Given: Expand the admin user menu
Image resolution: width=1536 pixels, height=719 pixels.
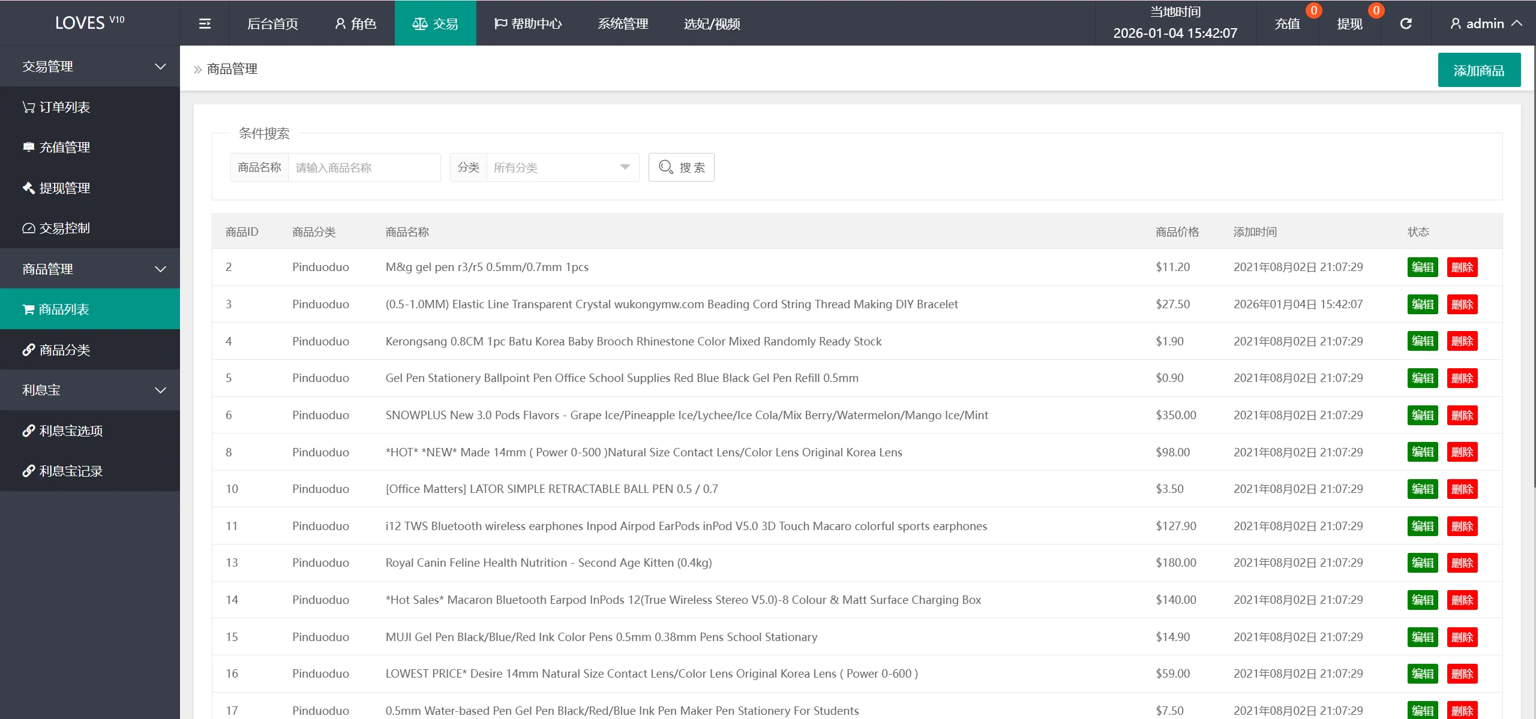Looking at the screenshot, I should tap(1486, 24).
